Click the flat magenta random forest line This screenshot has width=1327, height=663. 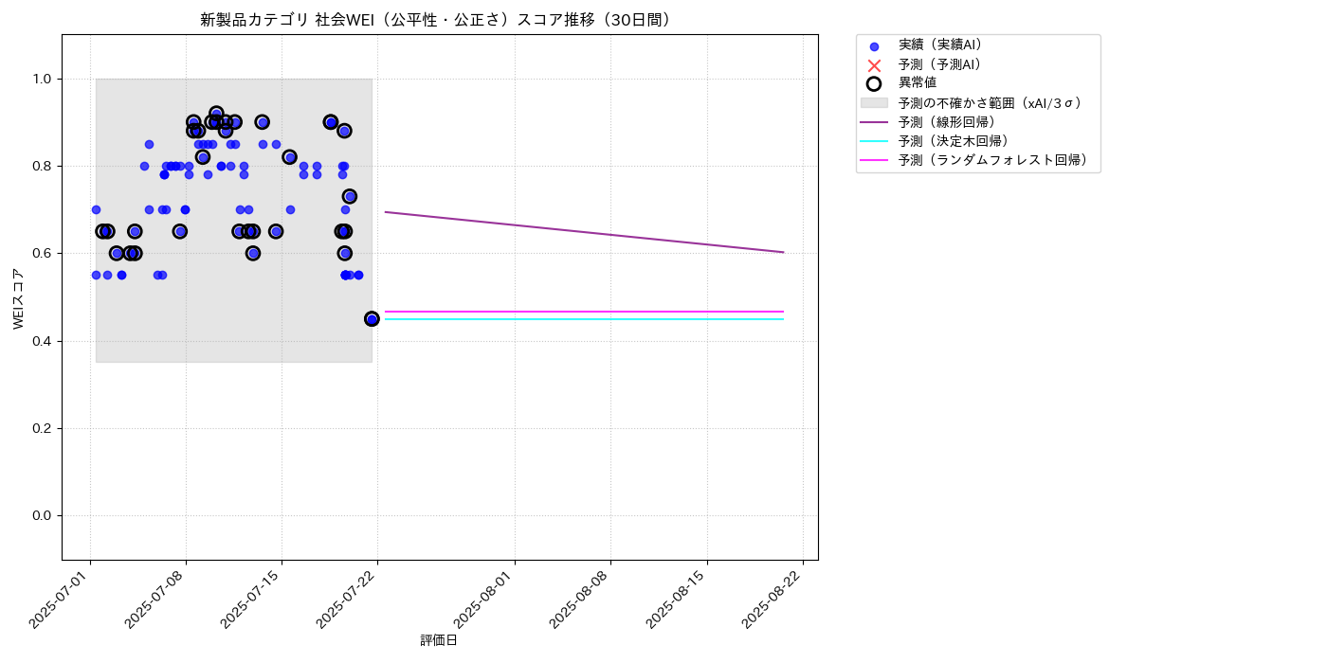pyautogui.click(x=584, y=312)
